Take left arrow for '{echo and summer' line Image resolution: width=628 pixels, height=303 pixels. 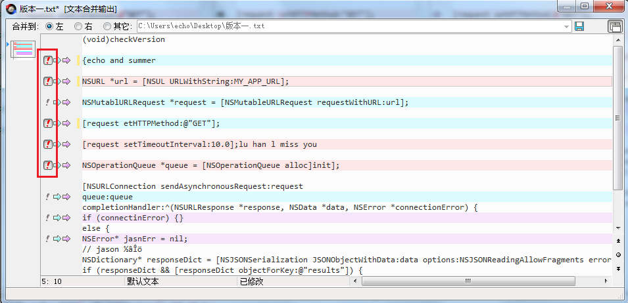[58, 60]
